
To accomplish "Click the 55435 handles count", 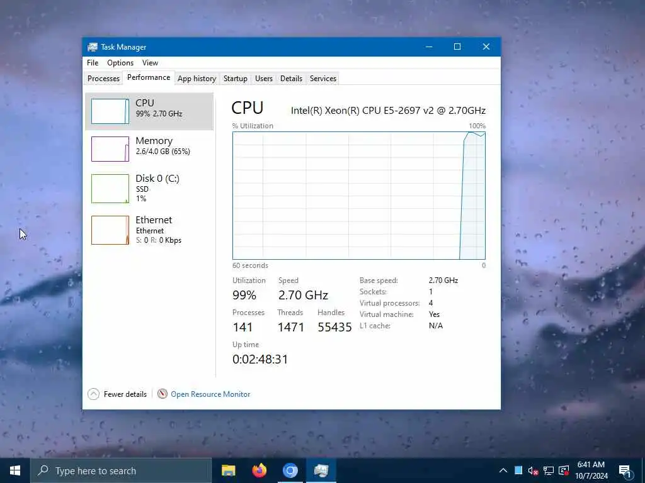I will [x=335, y=327].
